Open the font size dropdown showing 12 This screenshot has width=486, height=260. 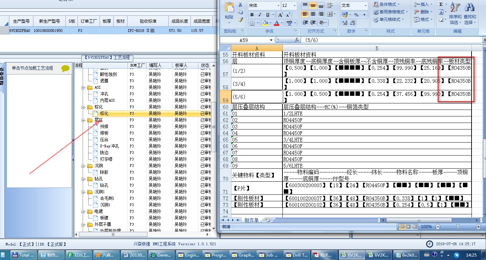point(294,5)
